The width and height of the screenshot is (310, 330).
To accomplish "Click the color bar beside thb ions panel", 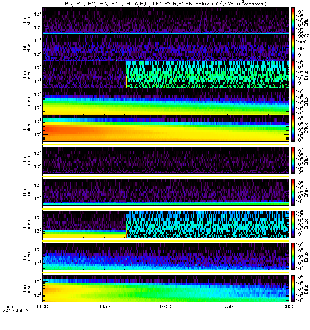I will point(293,192).
